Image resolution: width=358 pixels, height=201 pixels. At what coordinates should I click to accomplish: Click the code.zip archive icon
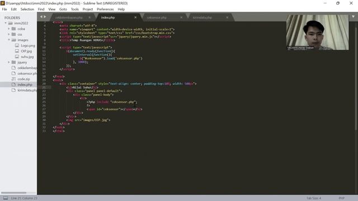pos(13,79)
